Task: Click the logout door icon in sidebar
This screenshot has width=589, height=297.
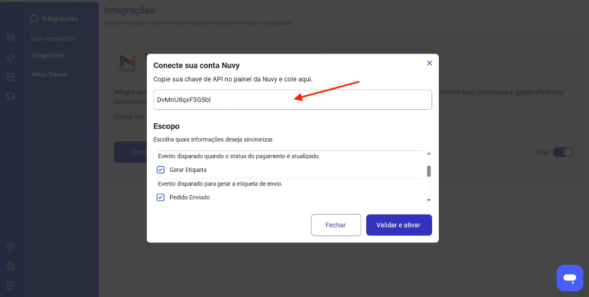Action: (10, 286)
